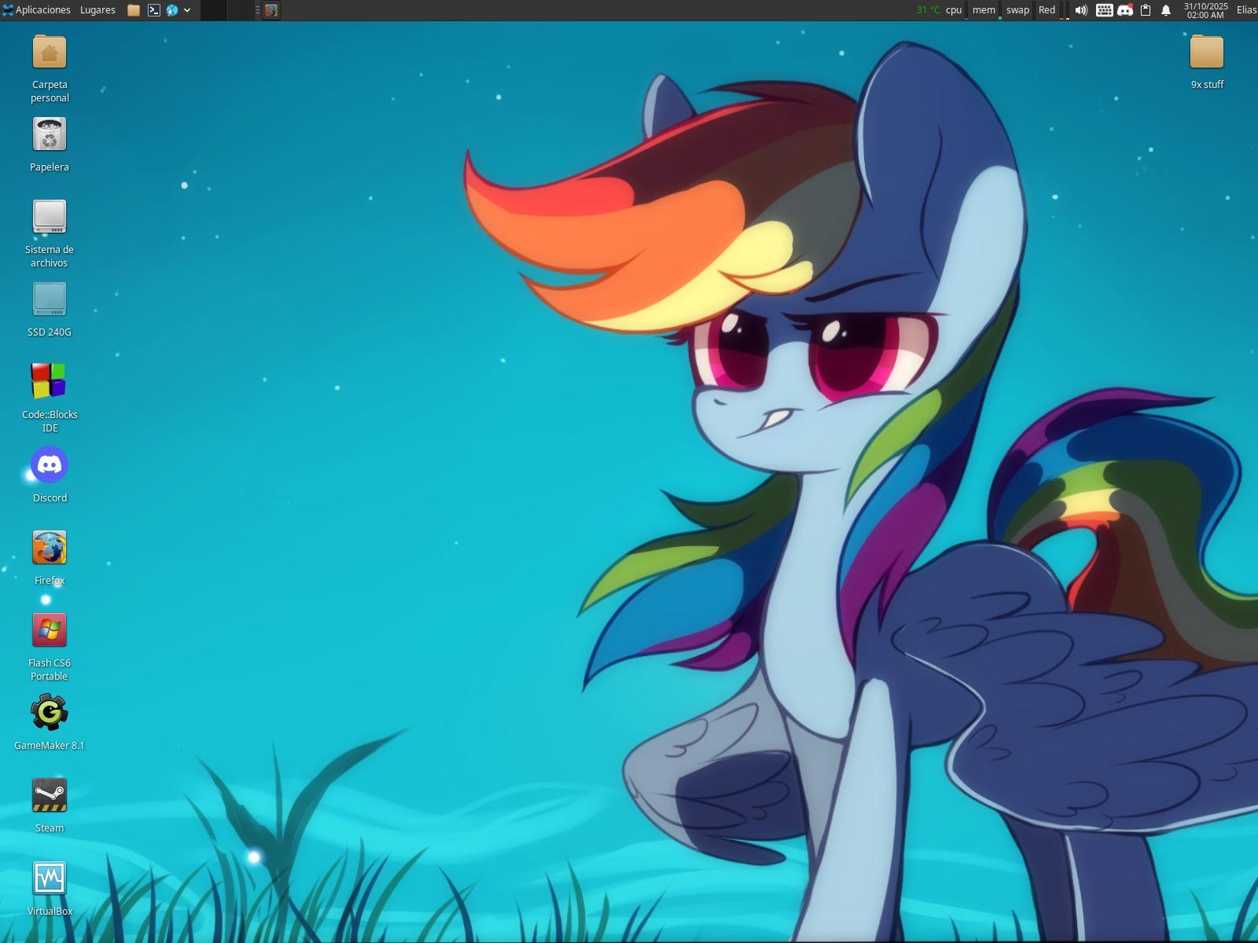The width and height of the screenshot is (1258, 943).
Task: Select the GameMaker 8.1 icon
Action: (50, 713)
